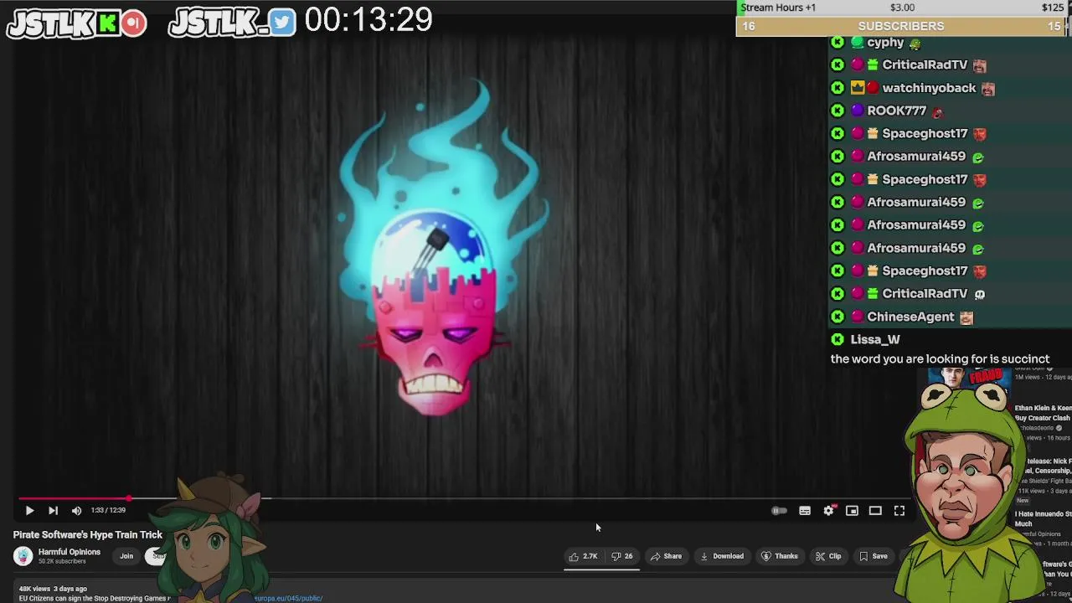Click the watchinyoback chat username
Viewport: 1072px width, 603px height.
(929, 88)
